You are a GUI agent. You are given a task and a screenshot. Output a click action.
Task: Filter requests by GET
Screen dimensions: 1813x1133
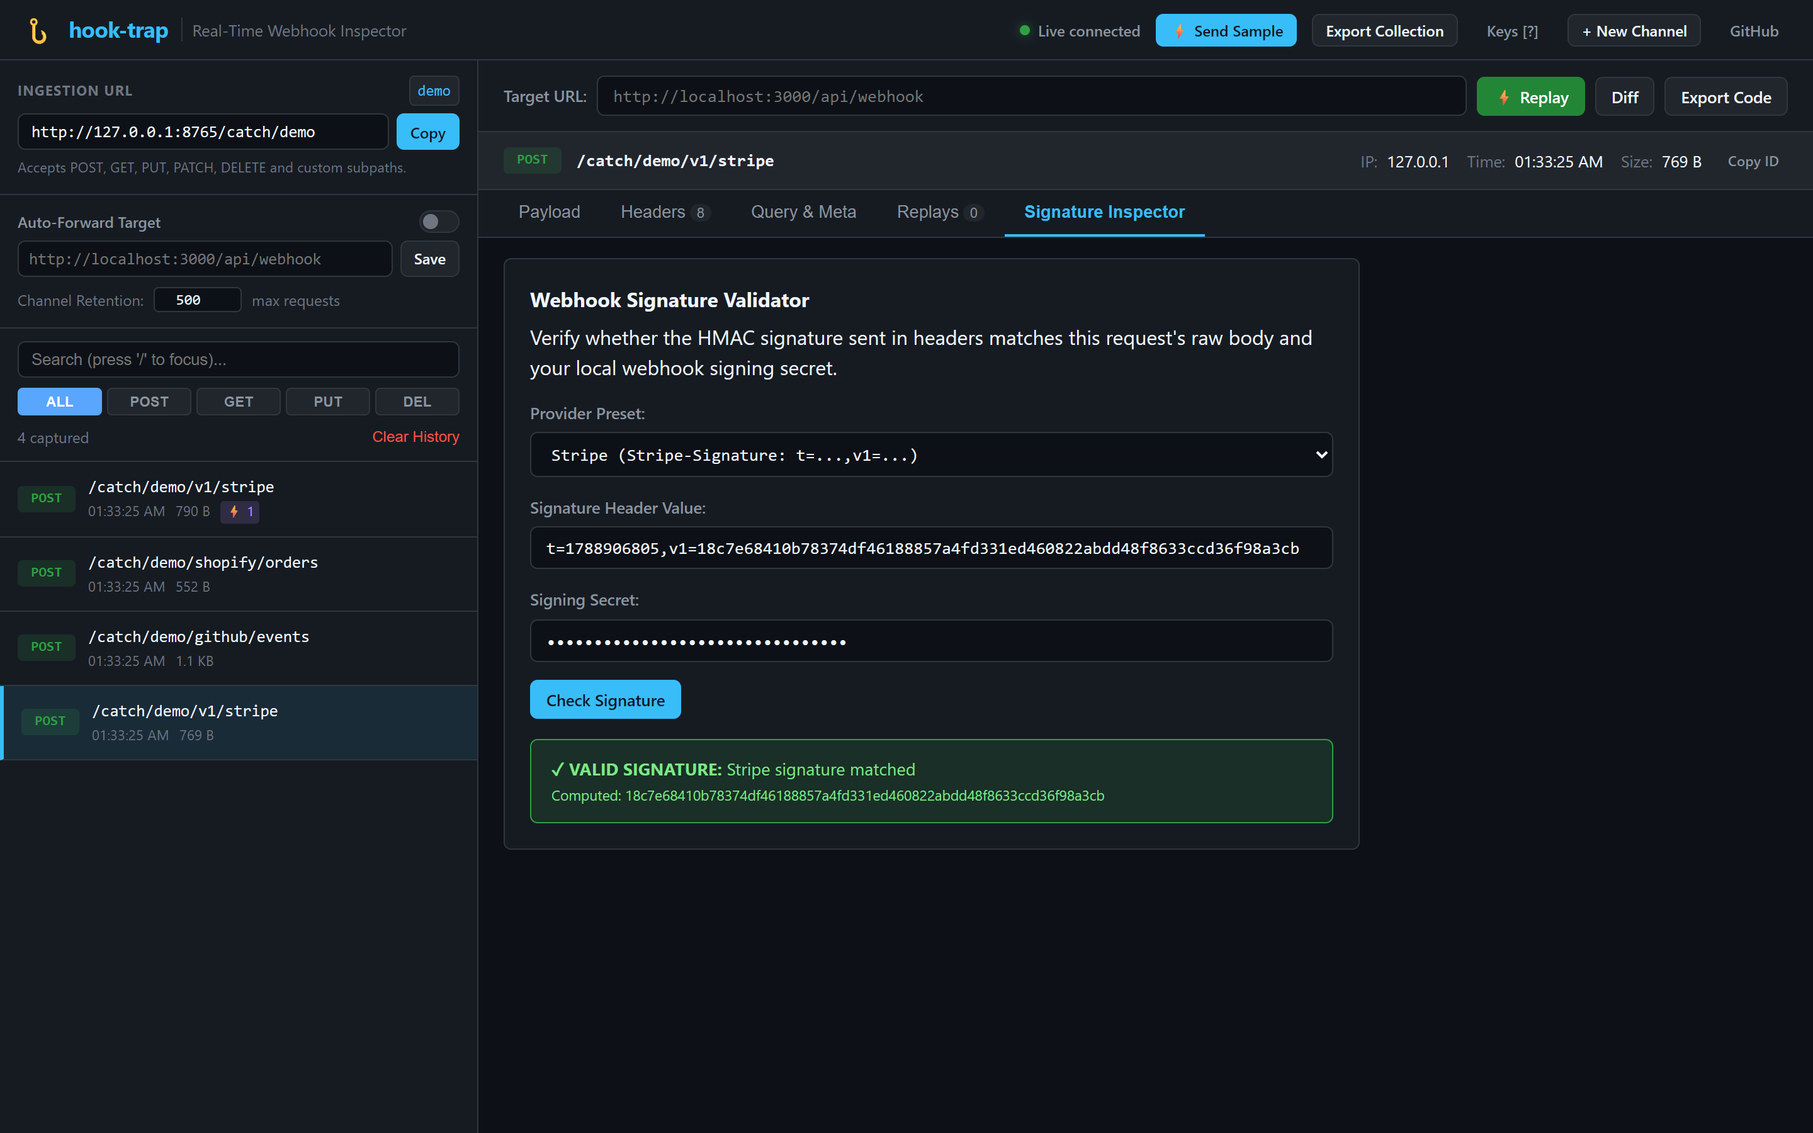tap(238, 401)
